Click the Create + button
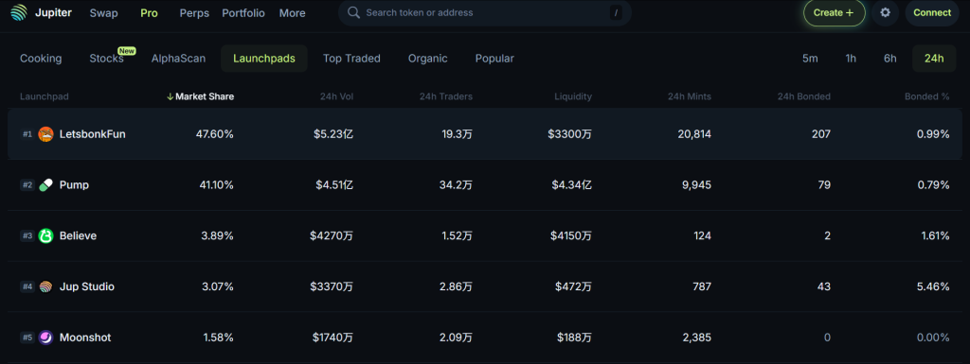The width and height of the screenshot is (970, 364). point(834,13)
